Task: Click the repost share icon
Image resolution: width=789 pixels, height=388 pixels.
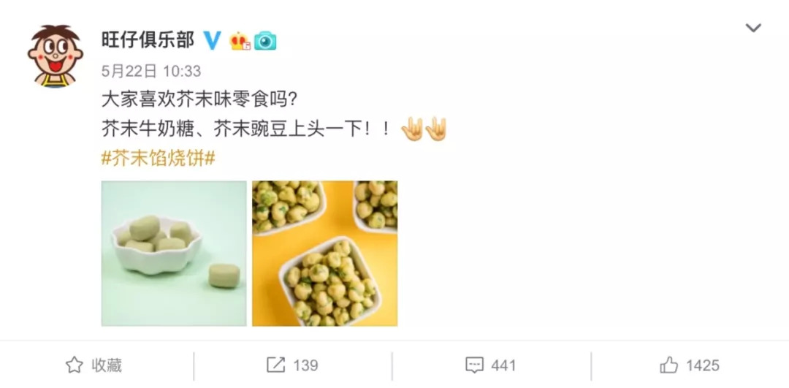Action: (x=275, y=365)
